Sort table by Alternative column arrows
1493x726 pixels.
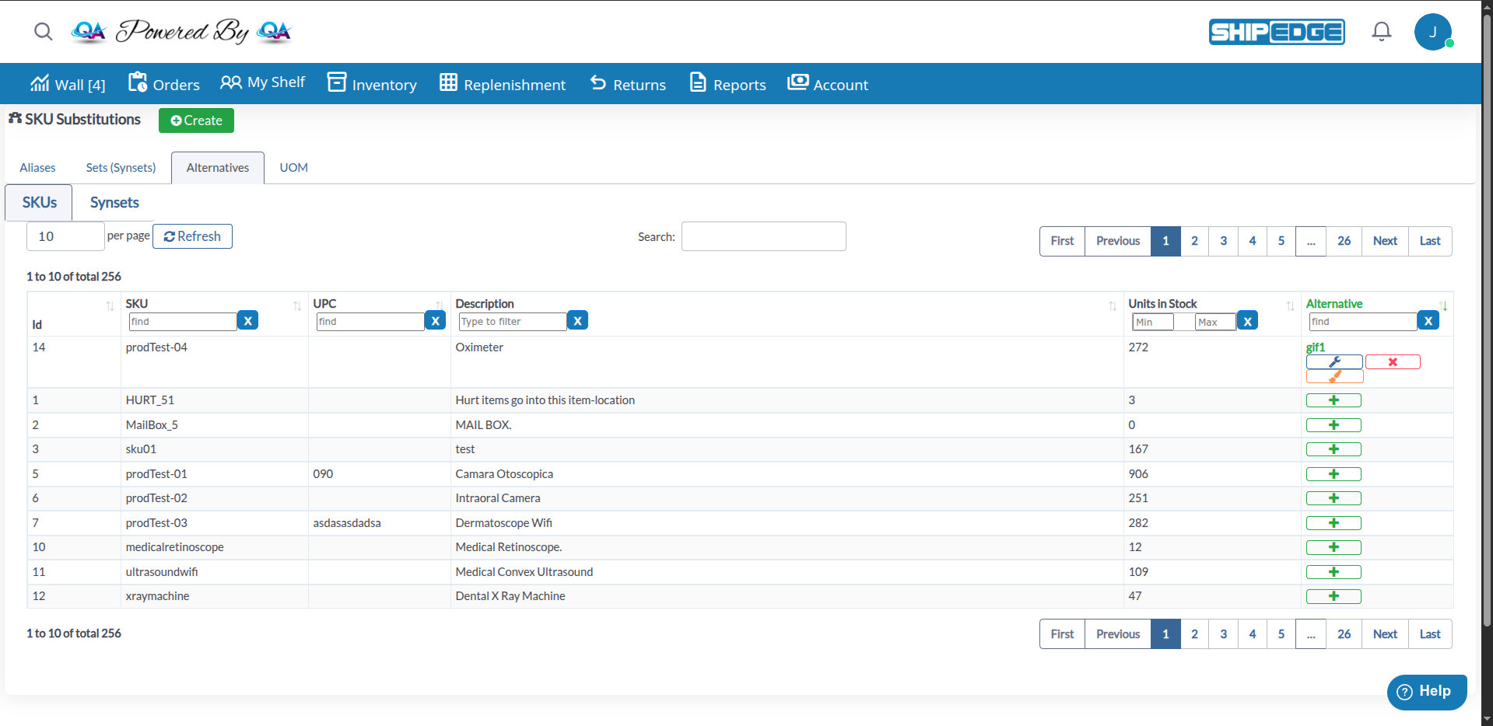point(1443,305)
